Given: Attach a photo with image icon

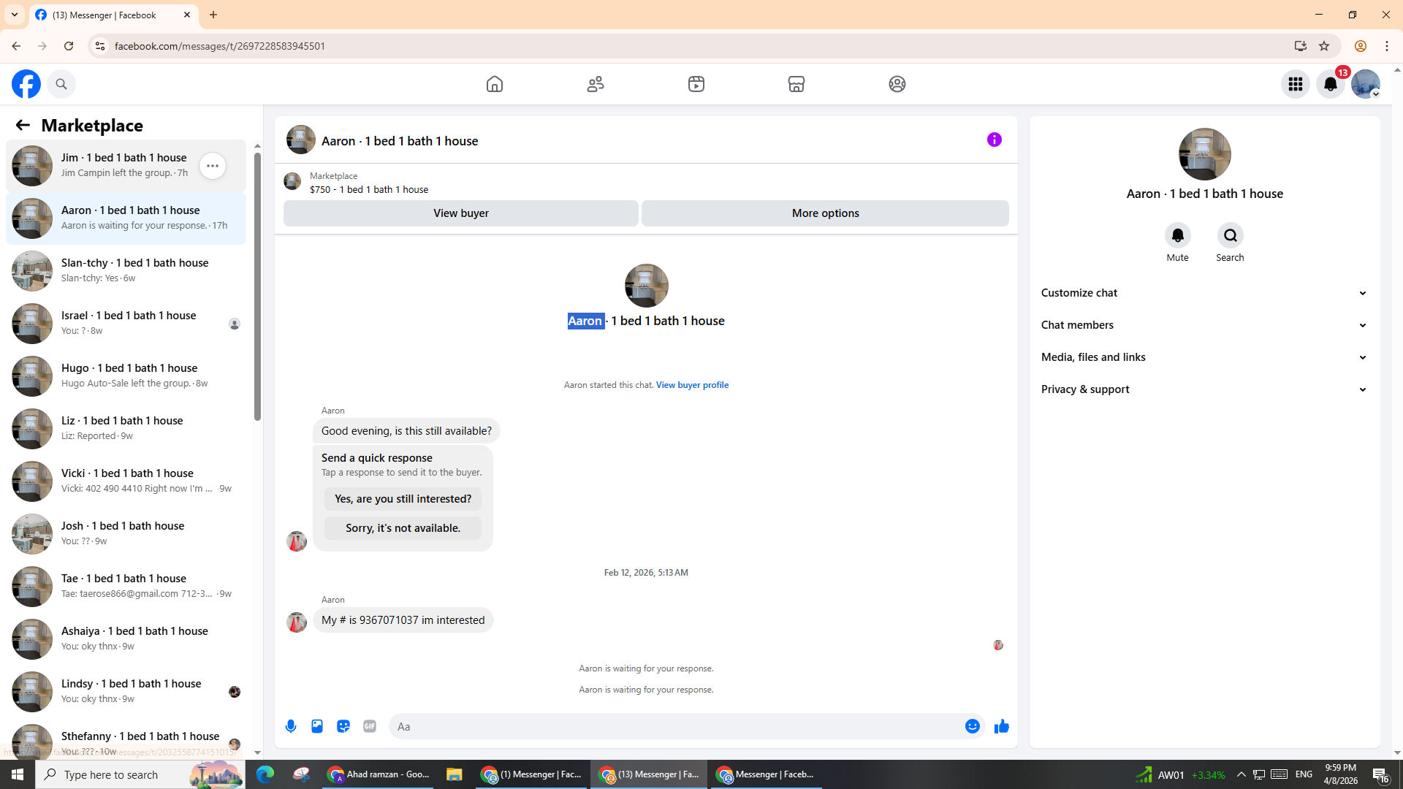Looking at the screenshot, I should [317, 726].
